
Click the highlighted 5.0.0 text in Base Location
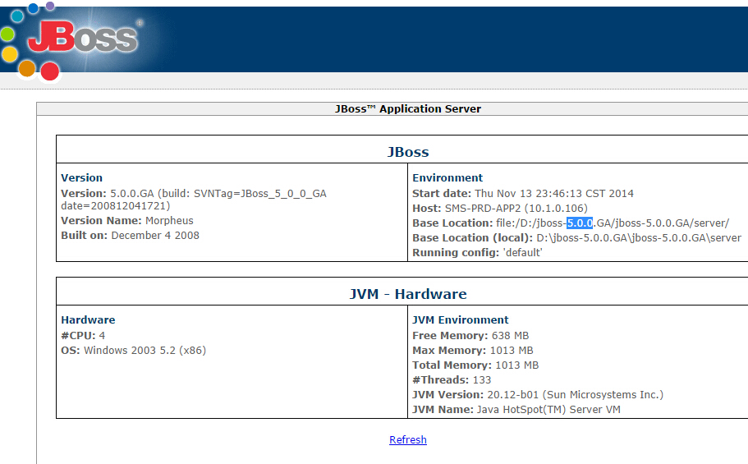point(580,223)
